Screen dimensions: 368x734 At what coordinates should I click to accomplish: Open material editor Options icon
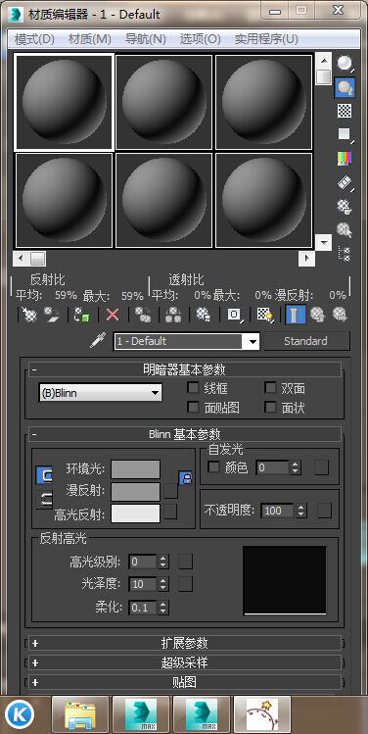pos(345,207)
